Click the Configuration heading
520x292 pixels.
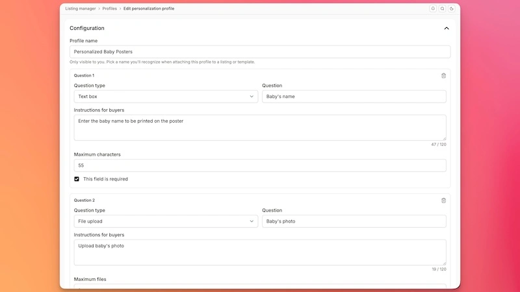click(87, 28)
